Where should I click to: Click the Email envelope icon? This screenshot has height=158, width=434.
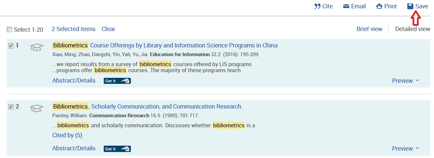pyautogui.click(x=346, y=6)
